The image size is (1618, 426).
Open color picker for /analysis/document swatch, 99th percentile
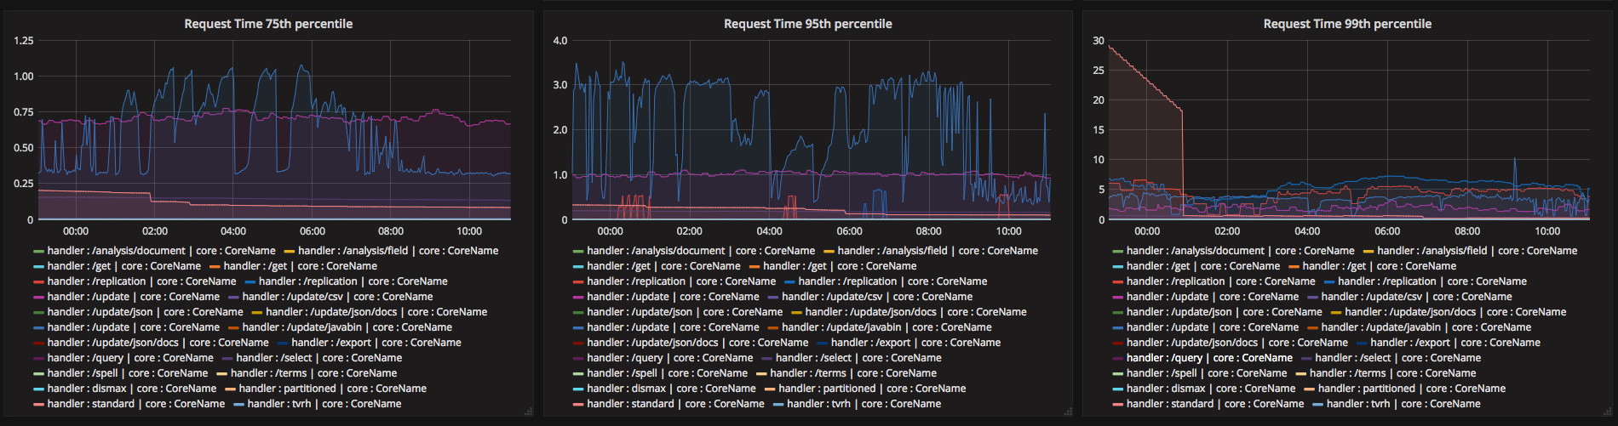[1117, 251]
